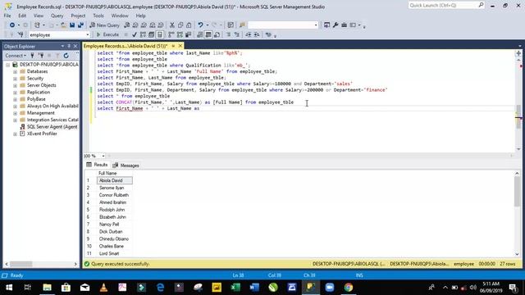Click the Results to Grid icon
Viewport: 525px width, 295px height.
208,34
